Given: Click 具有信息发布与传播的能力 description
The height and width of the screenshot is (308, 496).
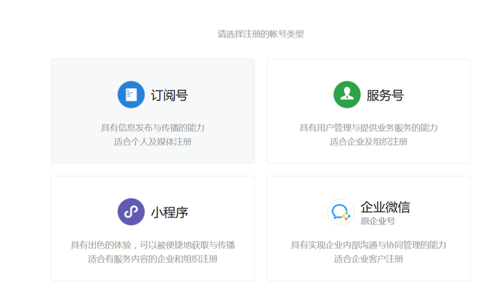Looking at the screenshot, I should coord(152,127).
